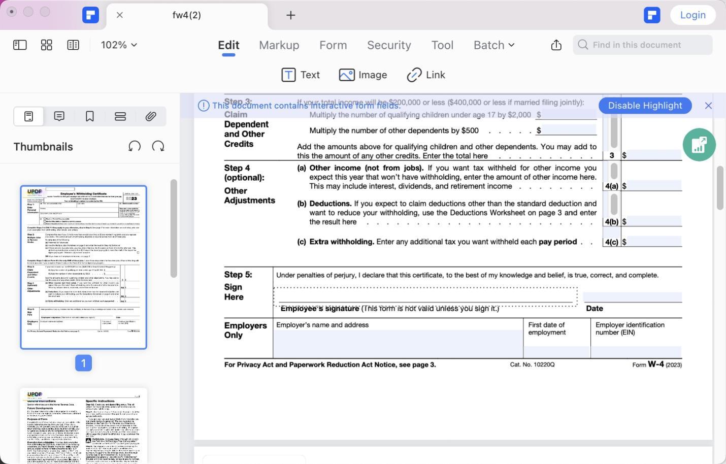This screenshot has width=726, height=464.
Task: Click the First date of employment field
Action: coord(557,352)
